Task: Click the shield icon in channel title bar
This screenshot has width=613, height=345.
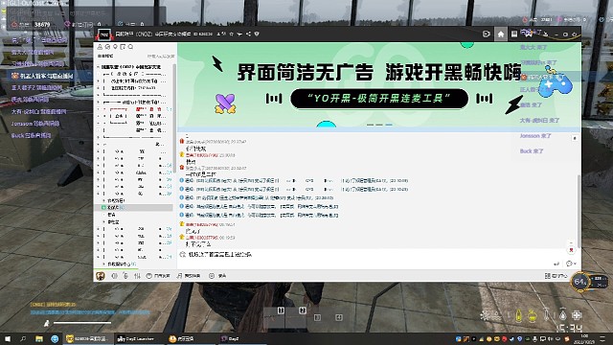Action: [x=257, y=34]
